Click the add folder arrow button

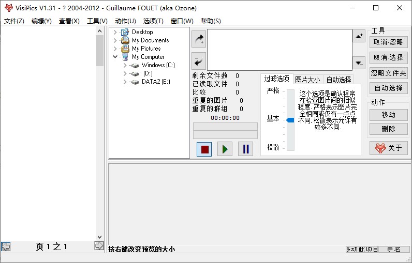pyautogui.click(x=198, y=39)
